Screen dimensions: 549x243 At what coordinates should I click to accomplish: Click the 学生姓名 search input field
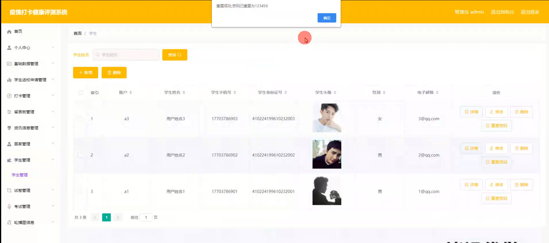click(x=126, y=55)
